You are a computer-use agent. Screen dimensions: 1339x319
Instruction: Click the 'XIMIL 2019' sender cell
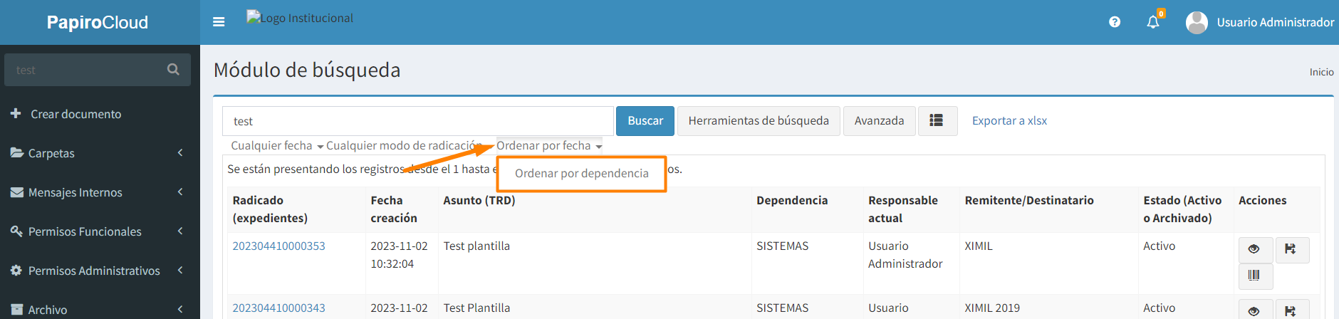coord(992,308)
